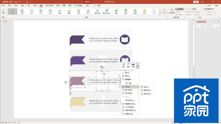Open the Effect Options button

pyautogui.click(x=164, y=11)
